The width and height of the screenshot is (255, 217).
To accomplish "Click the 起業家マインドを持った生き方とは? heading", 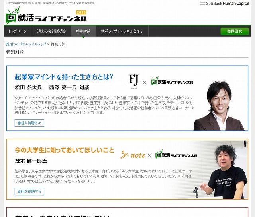I will [64, 77].
